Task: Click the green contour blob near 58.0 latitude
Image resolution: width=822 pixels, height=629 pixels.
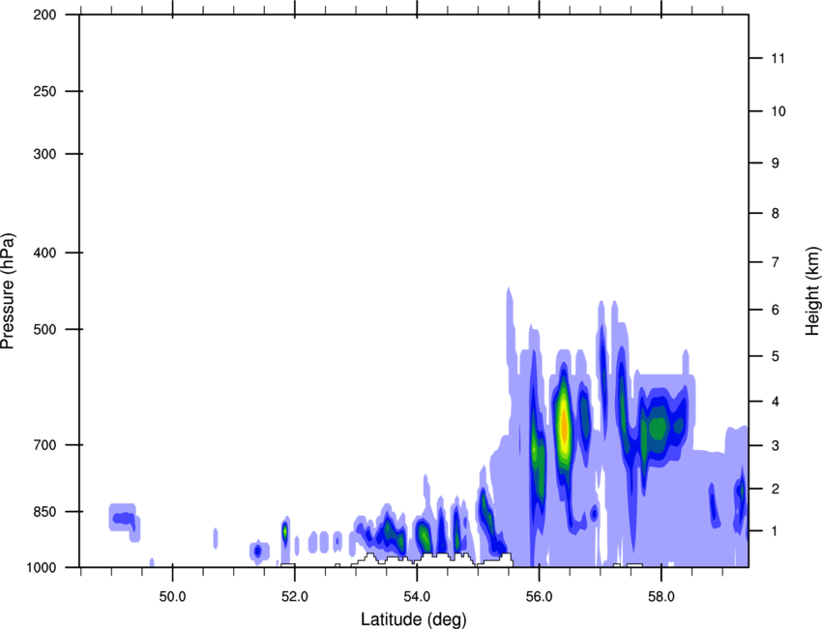Action: [x=657, y=429]
